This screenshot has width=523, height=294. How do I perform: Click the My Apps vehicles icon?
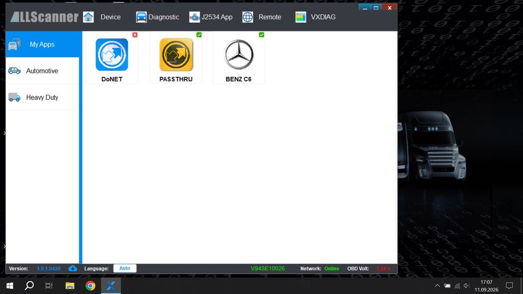(14, 44)
